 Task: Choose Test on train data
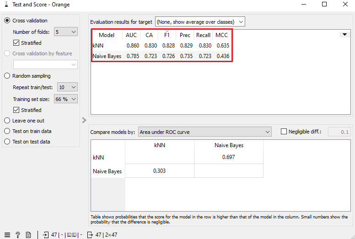coord(7,131)
